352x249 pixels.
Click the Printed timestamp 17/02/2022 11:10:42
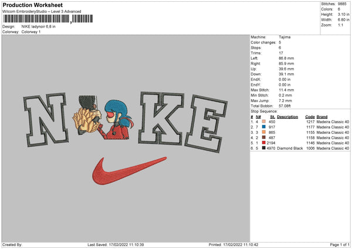tap(241, 244)
